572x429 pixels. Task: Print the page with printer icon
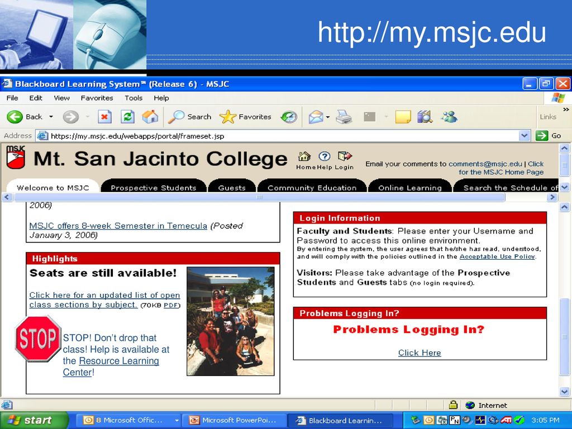[x=344, y=117]
